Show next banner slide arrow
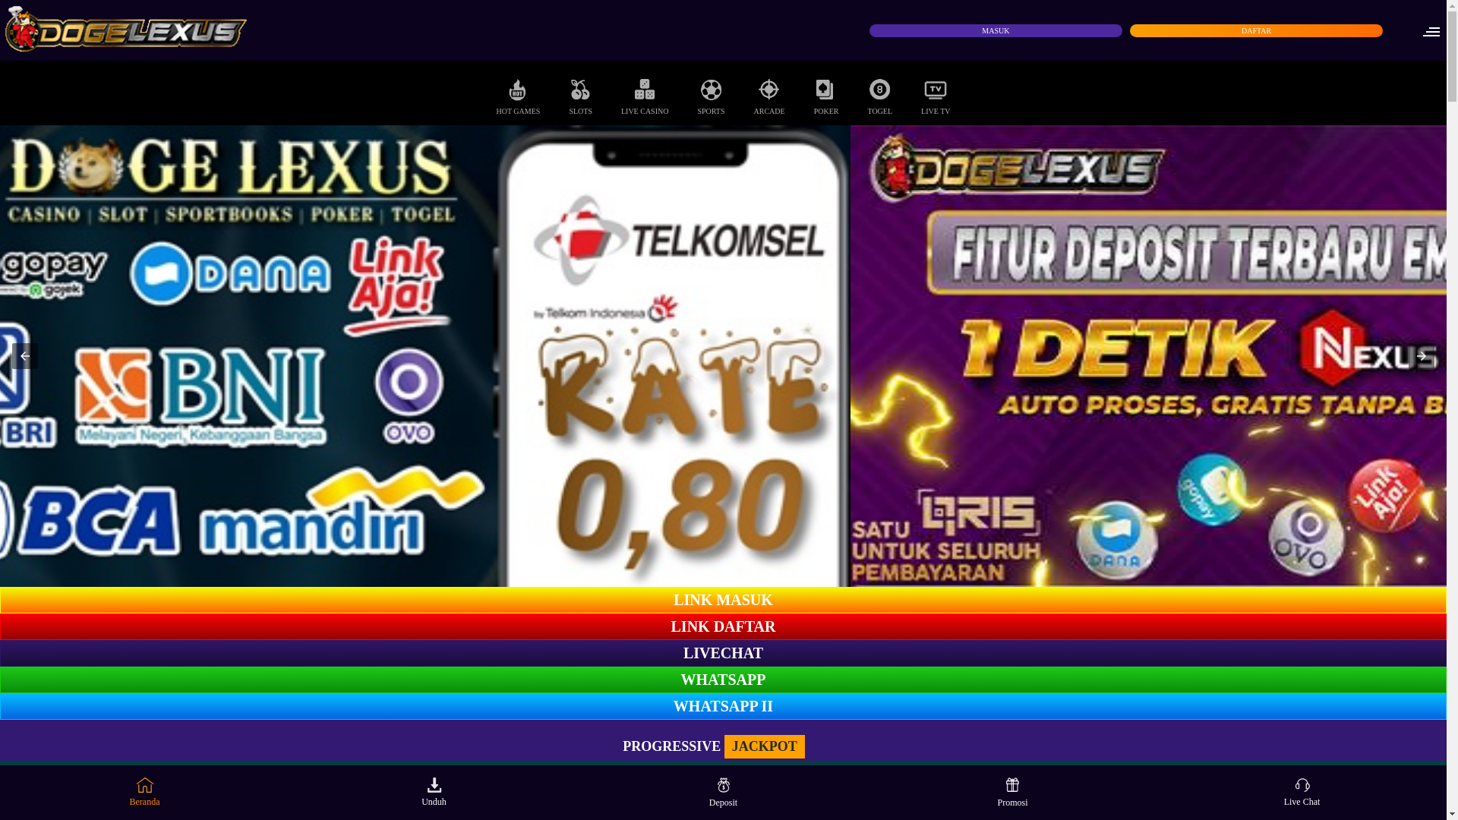The image size is (1458, 820). tap(1422, 356)
